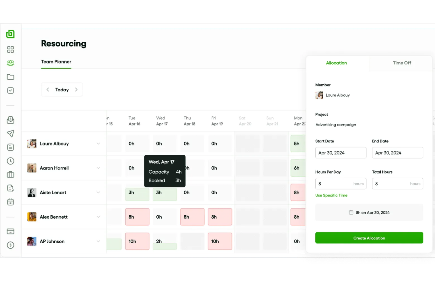Click the briefcase icon in sidebar

pyautogui.click(x=10, y=175)
